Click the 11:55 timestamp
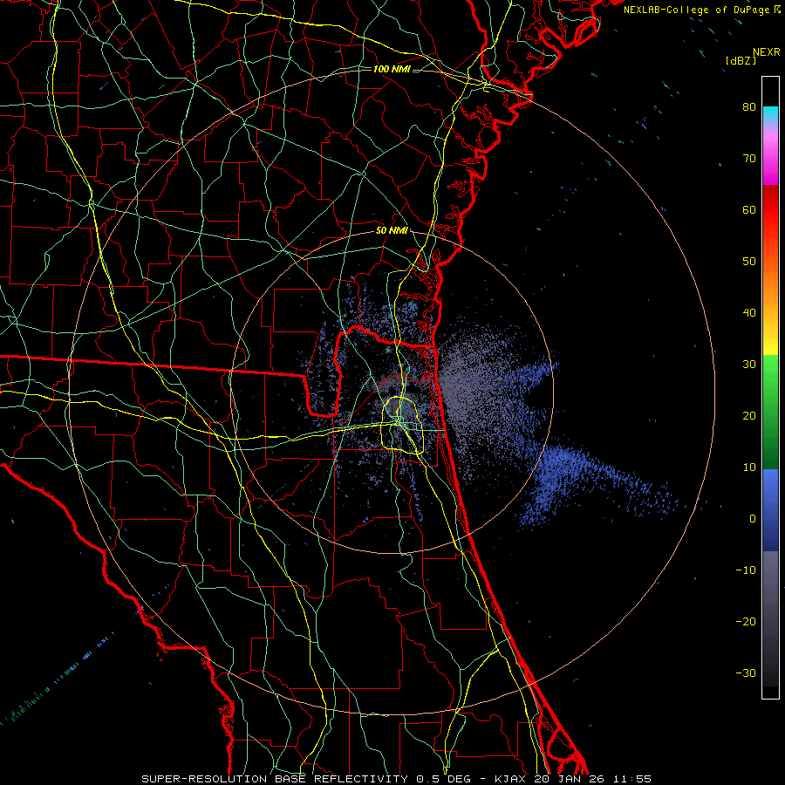This screenshot has height=785, width=785. tap(633, 779)
